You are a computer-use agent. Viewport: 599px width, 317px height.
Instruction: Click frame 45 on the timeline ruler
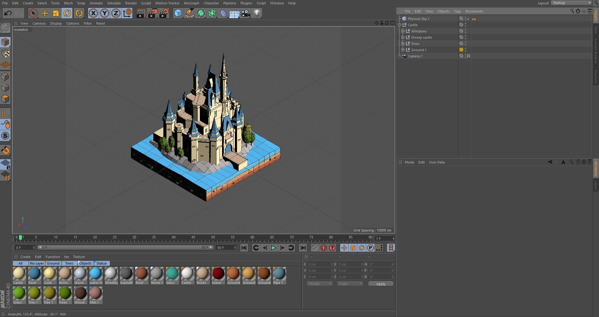pos(193,237)
